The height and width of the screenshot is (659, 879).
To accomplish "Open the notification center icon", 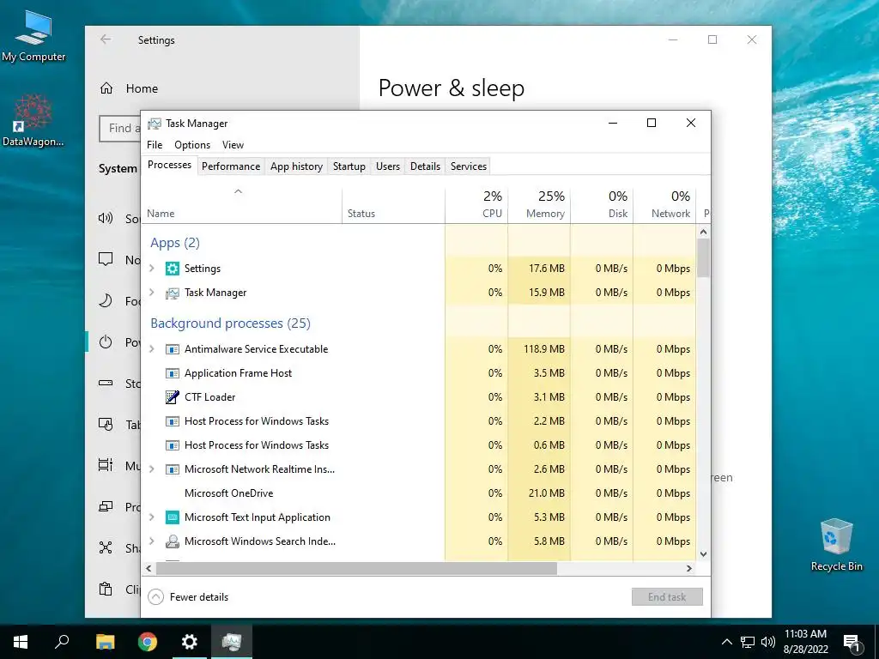I will (x=851, y=643).
